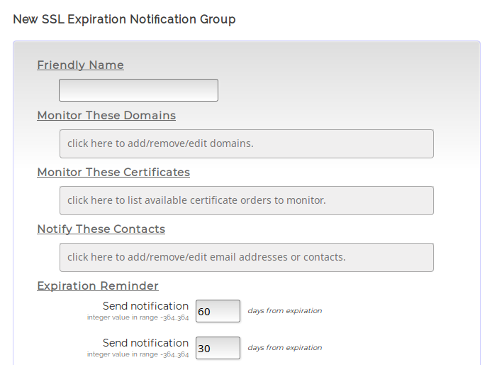Viewport: 492px width, 365px height.
Task: Click the integer range hint under second notification
Action: click(x=138, y=354)
